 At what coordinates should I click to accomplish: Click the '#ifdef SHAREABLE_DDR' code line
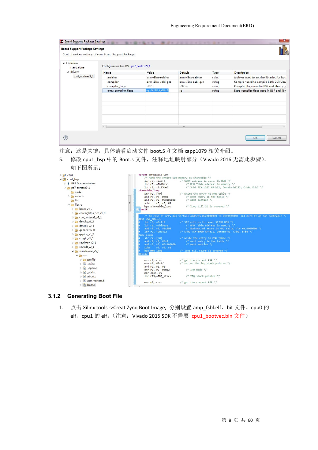[x=153, y=175]
